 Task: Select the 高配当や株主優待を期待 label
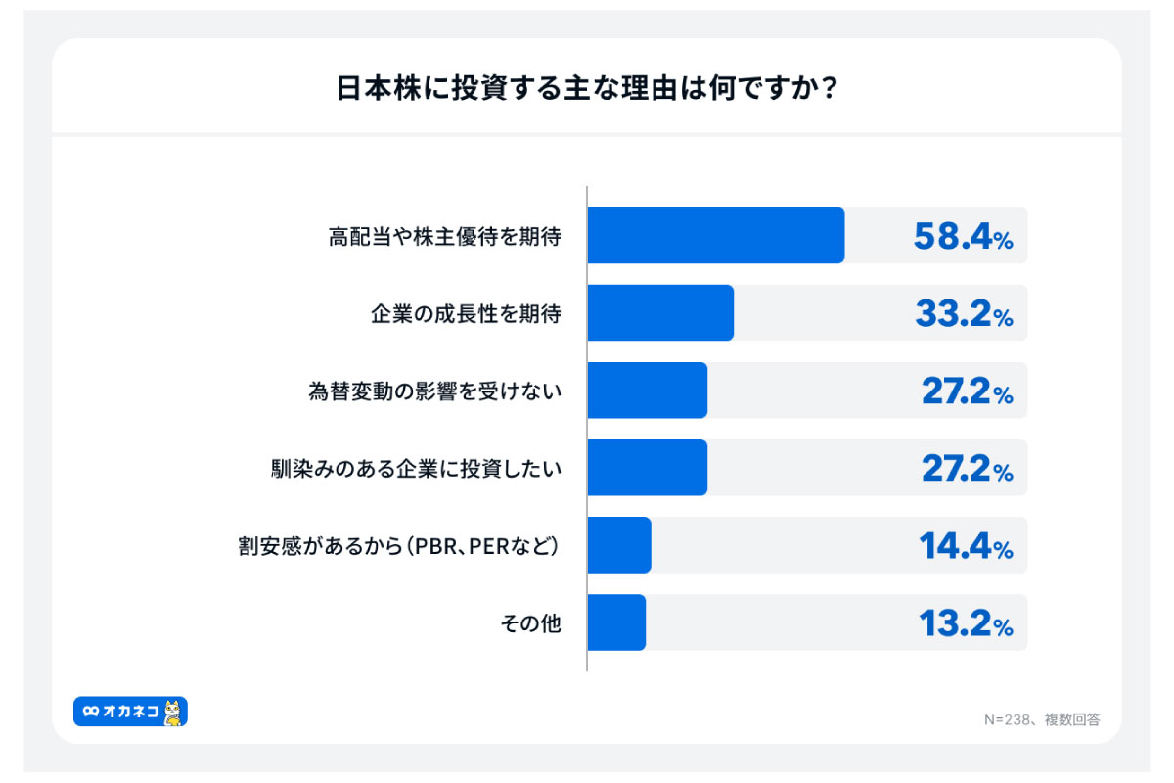(x=444, y=236)
